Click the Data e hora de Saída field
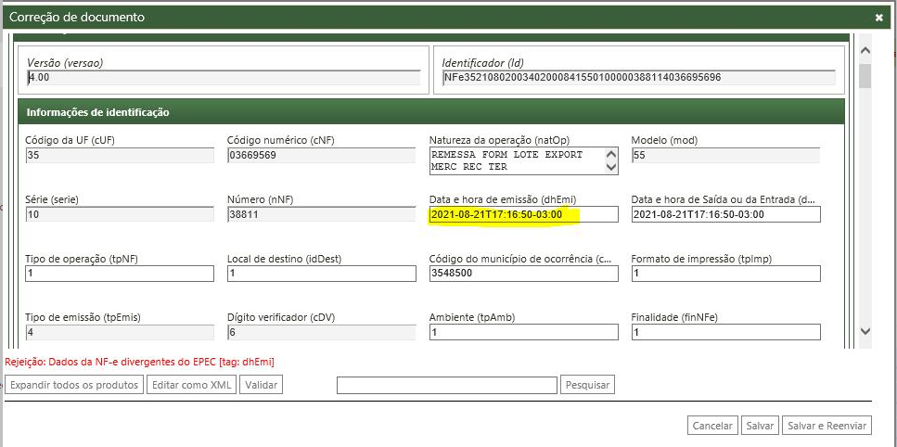Image resolution: width=897 pixels, height=447 pixels. (x=725, y=214)
